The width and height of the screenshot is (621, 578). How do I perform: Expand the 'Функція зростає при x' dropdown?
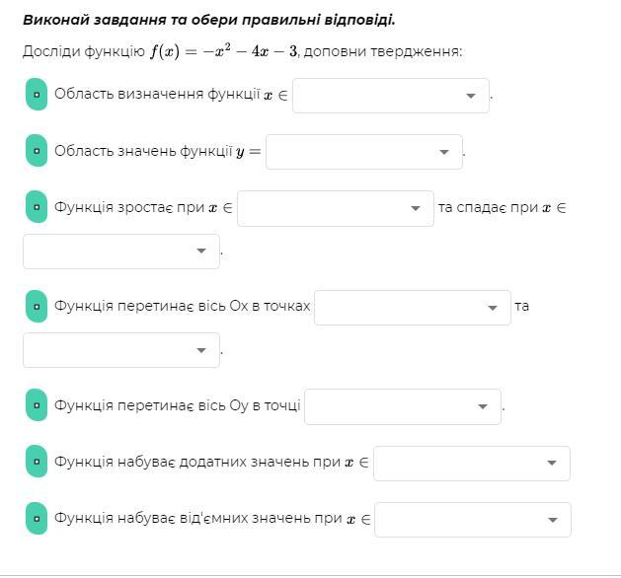(x=335, y=208)
